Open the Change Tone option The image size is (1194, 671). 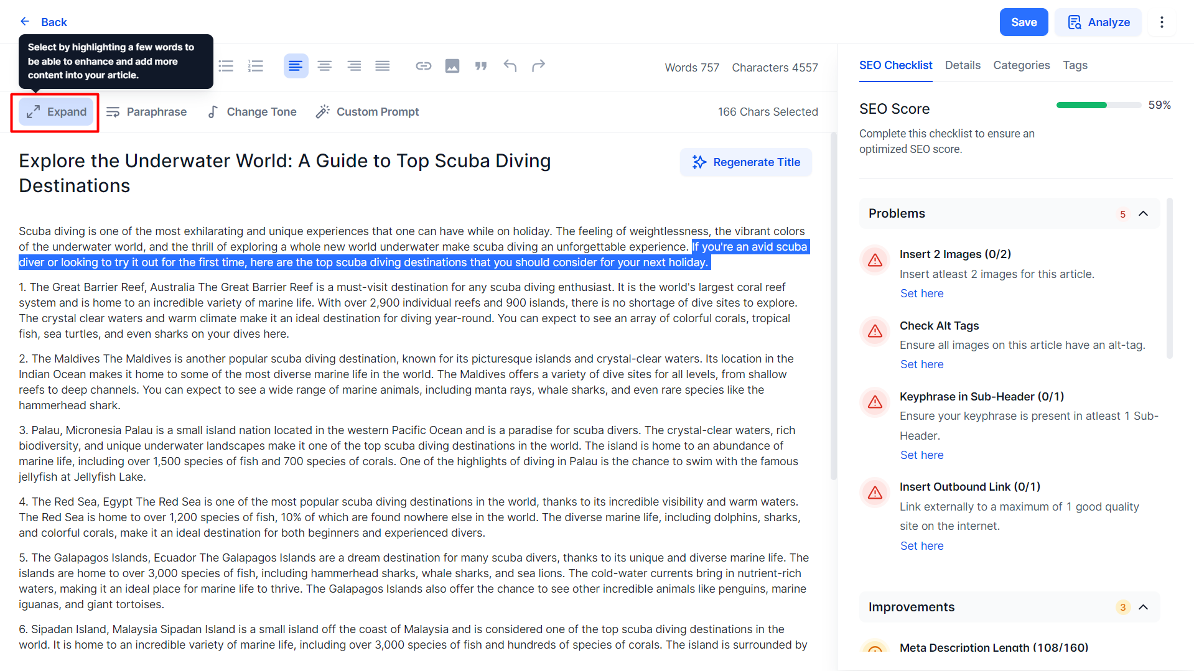pos(252,112)
